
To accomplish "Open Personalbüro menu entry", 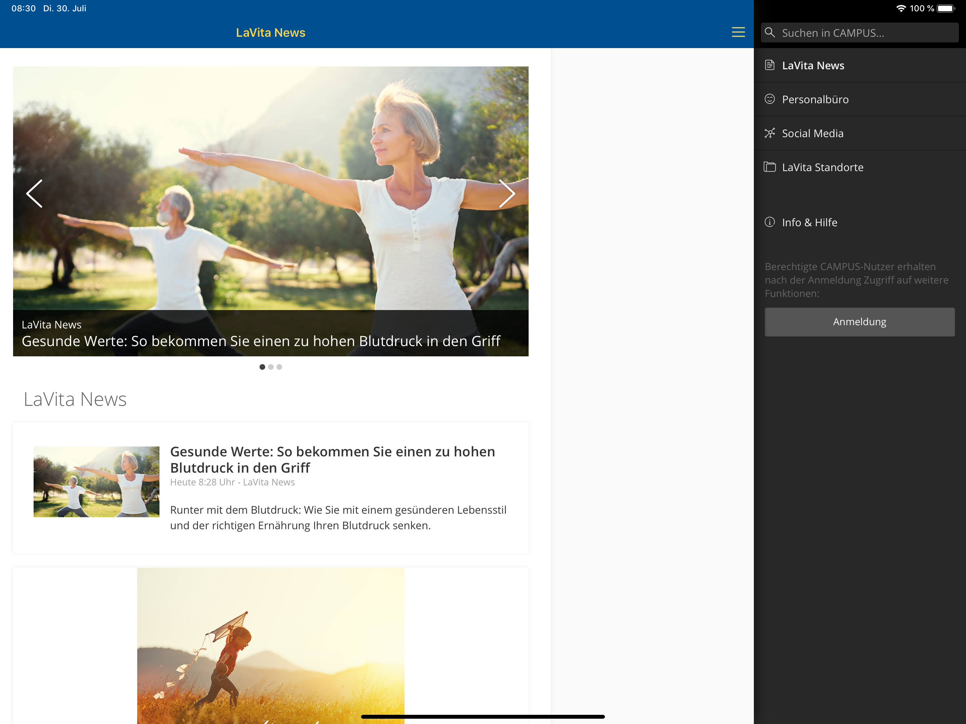I will (860, 99).
